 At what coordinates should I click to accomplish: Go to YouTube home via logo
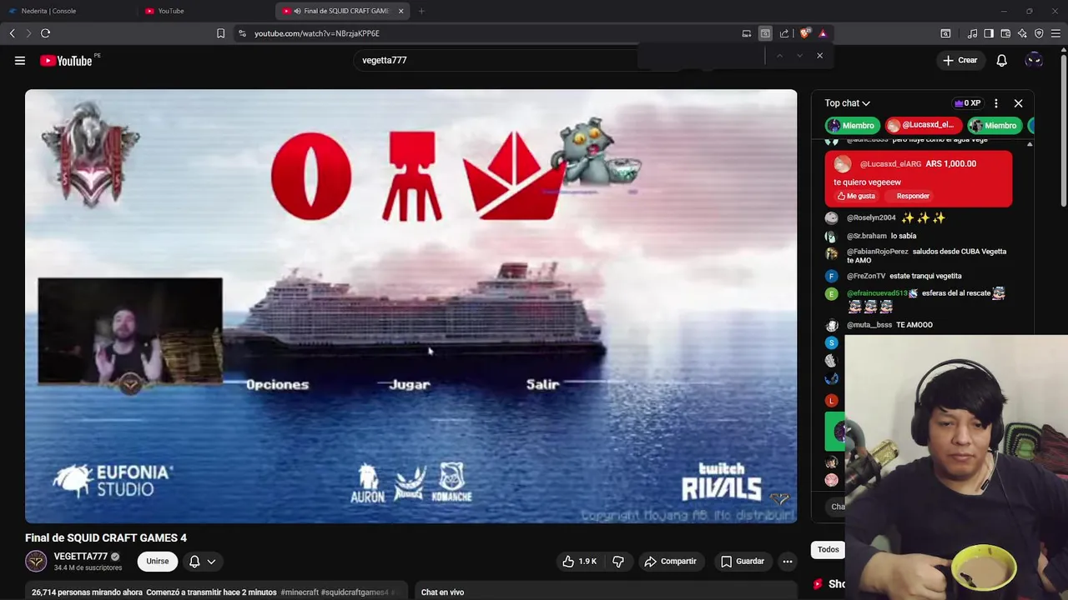(x=66, y=60)
